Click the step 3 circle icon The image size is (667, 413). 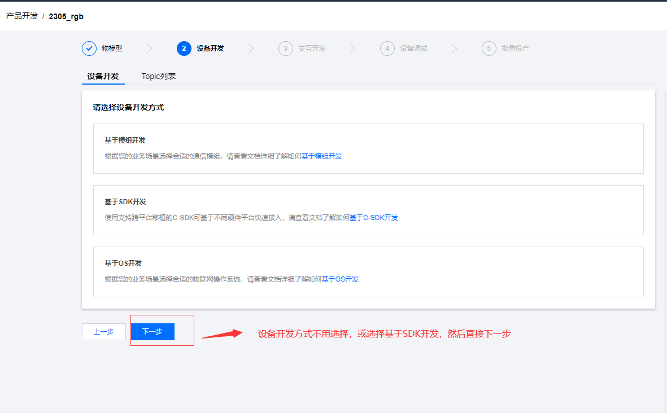[x=285, y=49]
